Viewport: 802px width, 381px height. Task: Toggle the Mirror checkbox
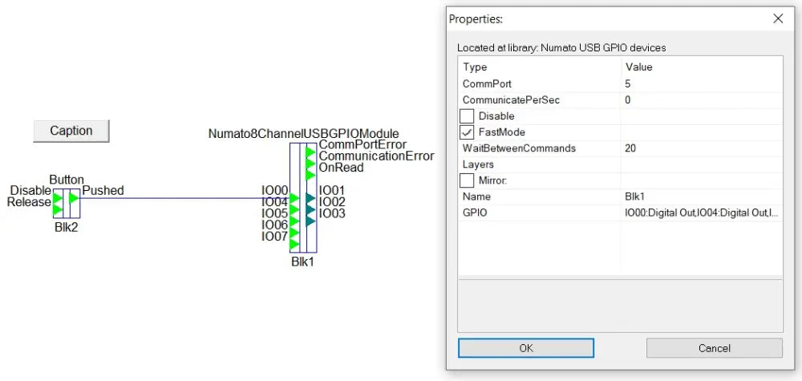click(x=467, y=180)
